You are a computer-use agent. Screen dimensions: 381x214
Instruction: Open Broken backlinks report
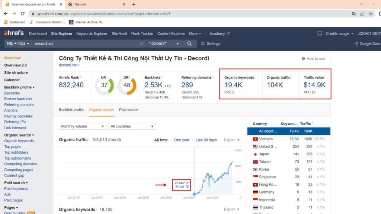18,99
